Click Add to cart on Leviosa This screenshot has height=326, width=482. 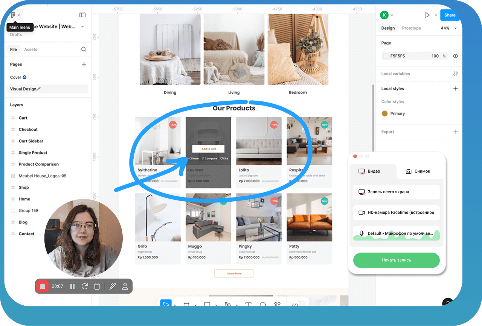(208, 149)
